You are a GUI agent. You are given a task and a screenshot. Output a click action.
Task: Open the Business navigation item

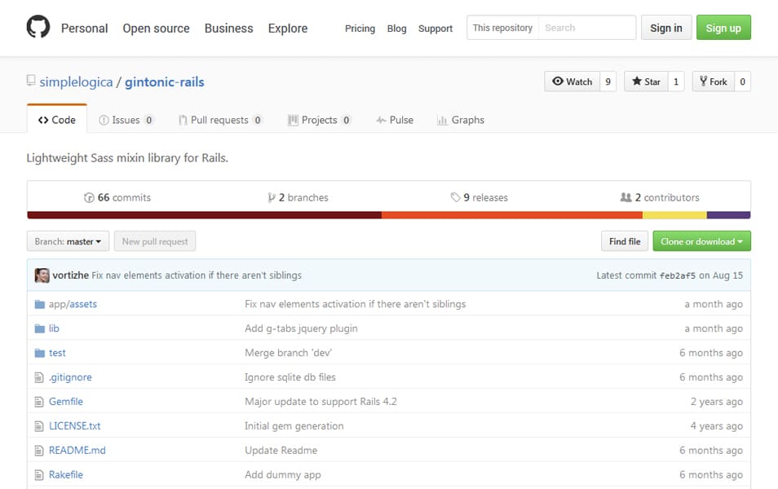tap(228, 29)
